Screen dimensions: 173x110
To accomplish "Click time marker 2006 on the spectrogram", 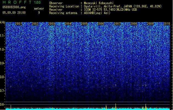I will tap(101, 24).
